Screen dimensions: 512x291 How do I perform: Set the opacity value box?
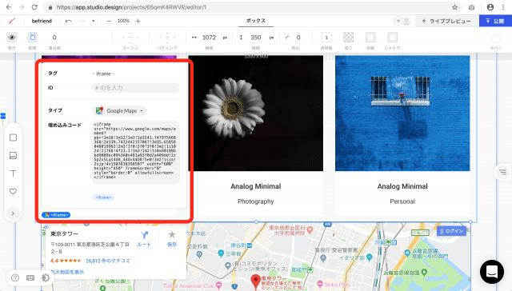pyautogui.click(x=326, y=38)
